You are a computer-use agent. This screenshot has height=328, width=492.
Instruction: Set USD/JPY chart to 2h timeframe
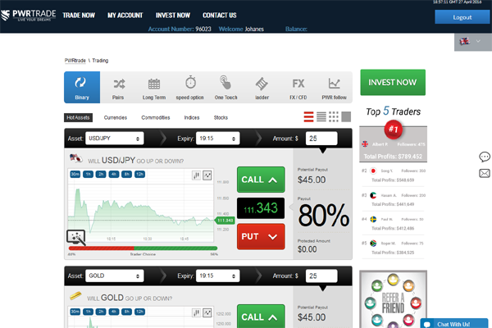point(101,174)
